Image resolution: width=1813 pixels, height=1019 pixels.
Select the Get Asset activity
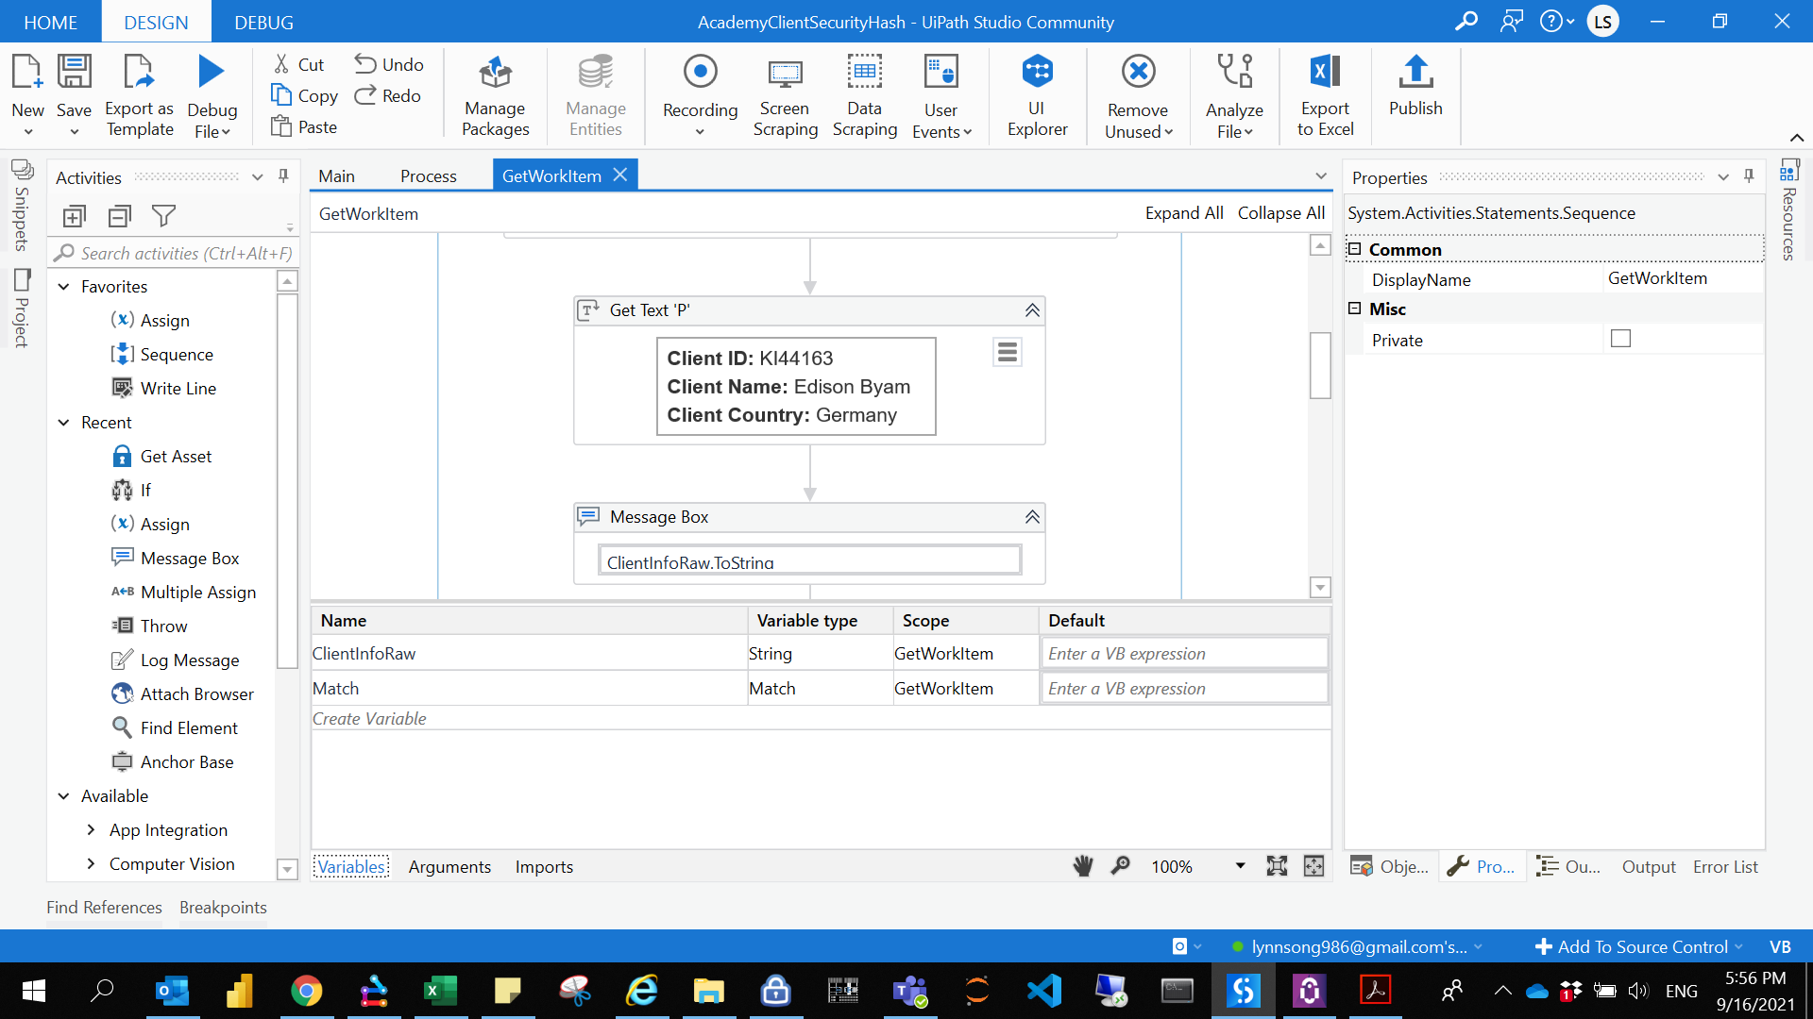tap(176, 456)
